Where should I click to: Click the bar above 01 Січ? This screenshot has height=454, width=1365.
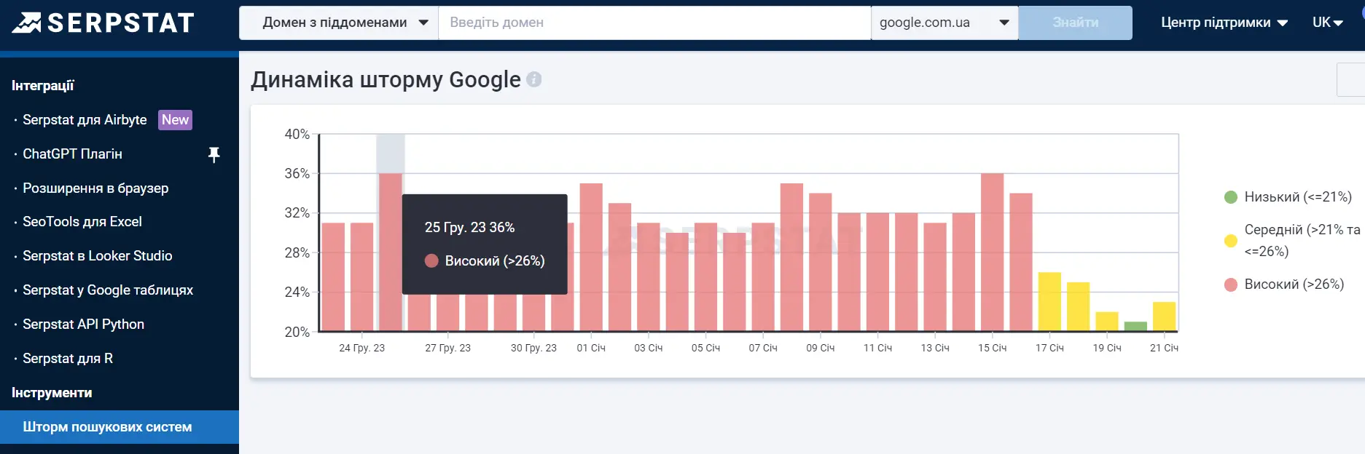pyautogui.click(x=591, y=257)
